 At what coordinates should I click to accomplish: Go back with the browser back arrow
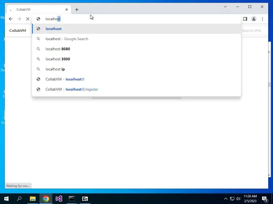coord(11,19)
